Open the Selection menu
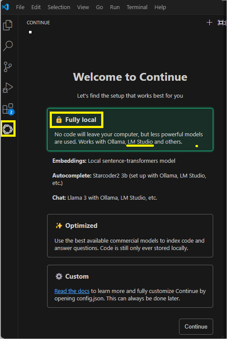227x339 pixels. (59, 7)
